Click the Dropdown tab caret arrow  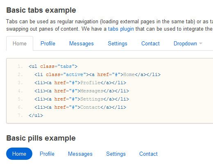(x=201, y=43)
